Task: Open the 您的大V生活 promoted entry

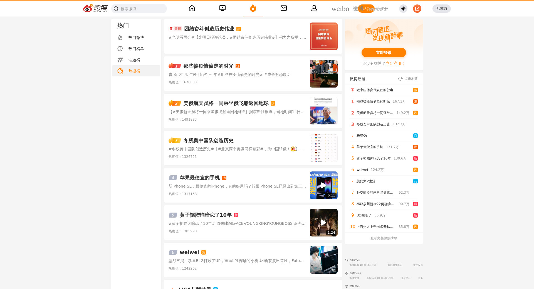Action: tap(384, 181)
